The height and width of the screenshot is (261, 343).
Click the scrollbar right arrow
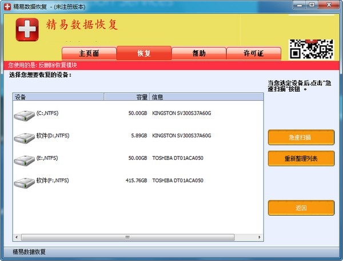[x=260, y=238]
